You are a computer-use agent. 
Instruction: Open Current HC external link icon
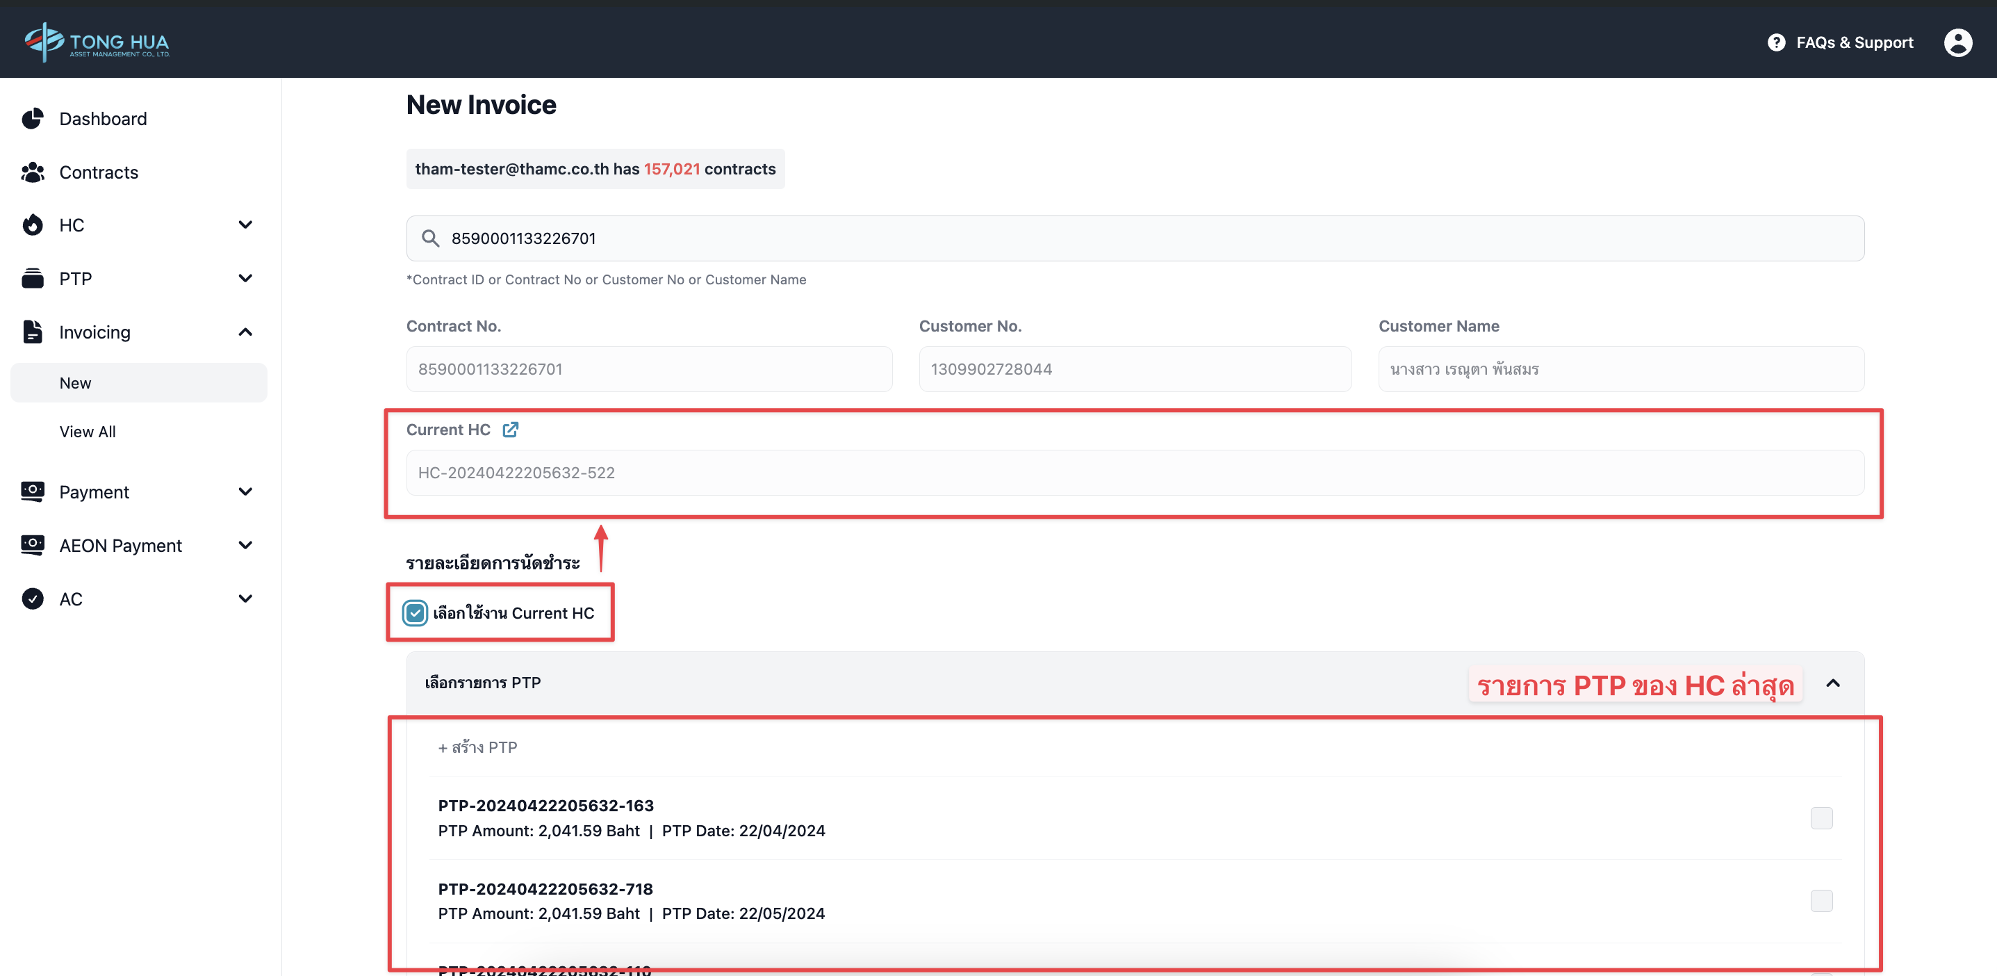510,430
